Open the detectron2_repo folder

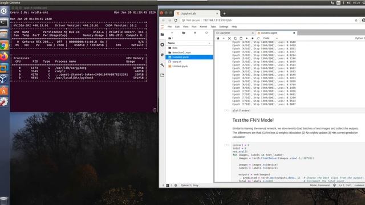189,52
